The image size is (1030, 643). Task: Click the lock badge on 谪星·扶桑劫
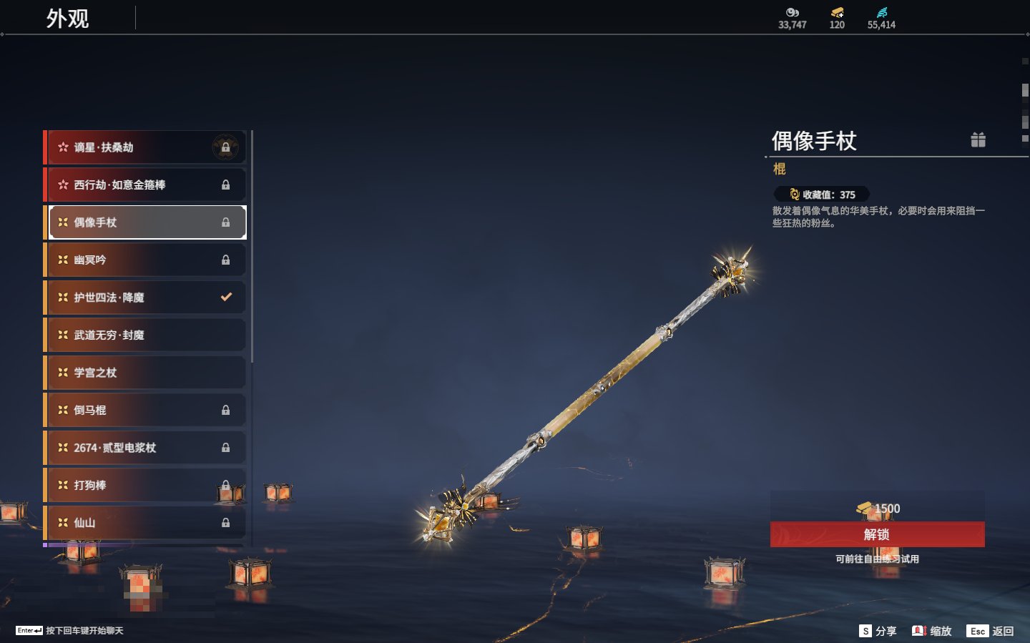coord(225,147)
